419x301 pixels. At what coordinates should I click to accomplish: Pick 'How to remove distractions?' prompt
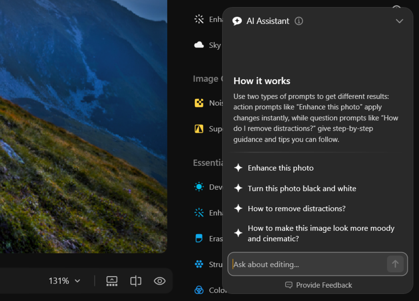[x=289, y=209]
